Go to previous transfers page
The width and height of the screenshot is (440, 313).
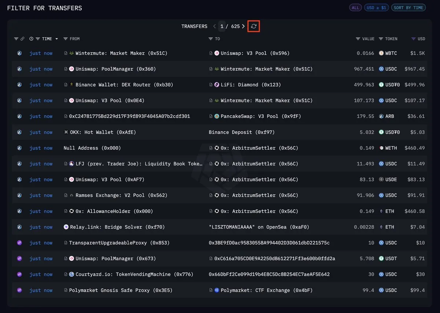pyautogui.click(x=215, y=26)
